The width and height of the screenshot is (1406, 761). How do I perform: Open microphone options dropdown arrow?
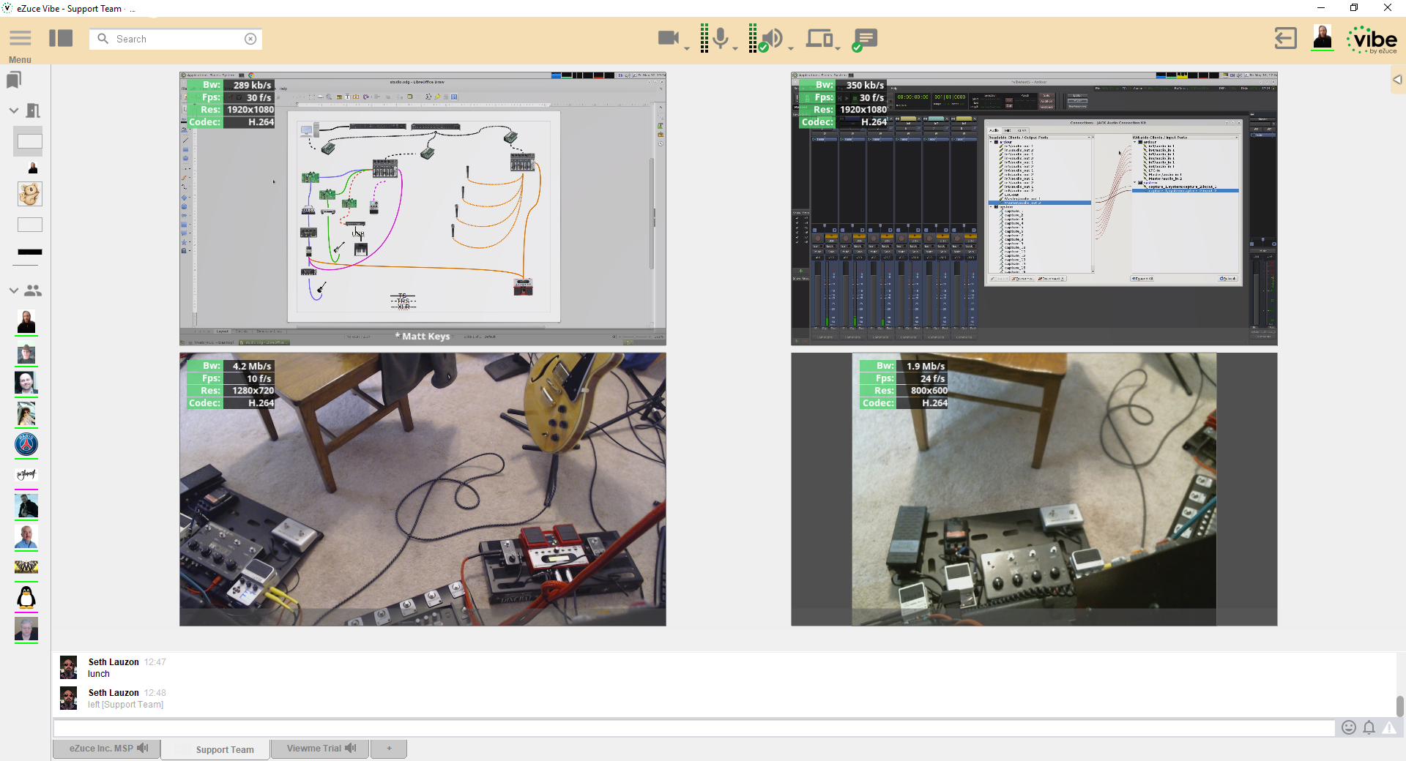click(735, 48)
